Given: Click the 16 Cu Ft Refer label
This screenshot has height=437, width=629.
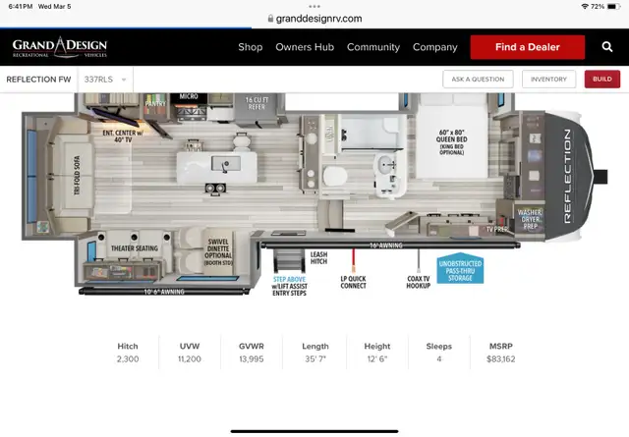Looking at the screenshot, I should pos(257,103).
